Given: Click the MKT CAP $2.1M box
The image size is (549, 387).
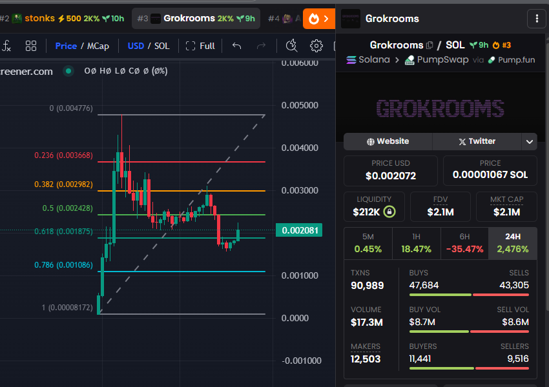Looking at the screenshot, I should pyautogui.click(x=506, y=206).
